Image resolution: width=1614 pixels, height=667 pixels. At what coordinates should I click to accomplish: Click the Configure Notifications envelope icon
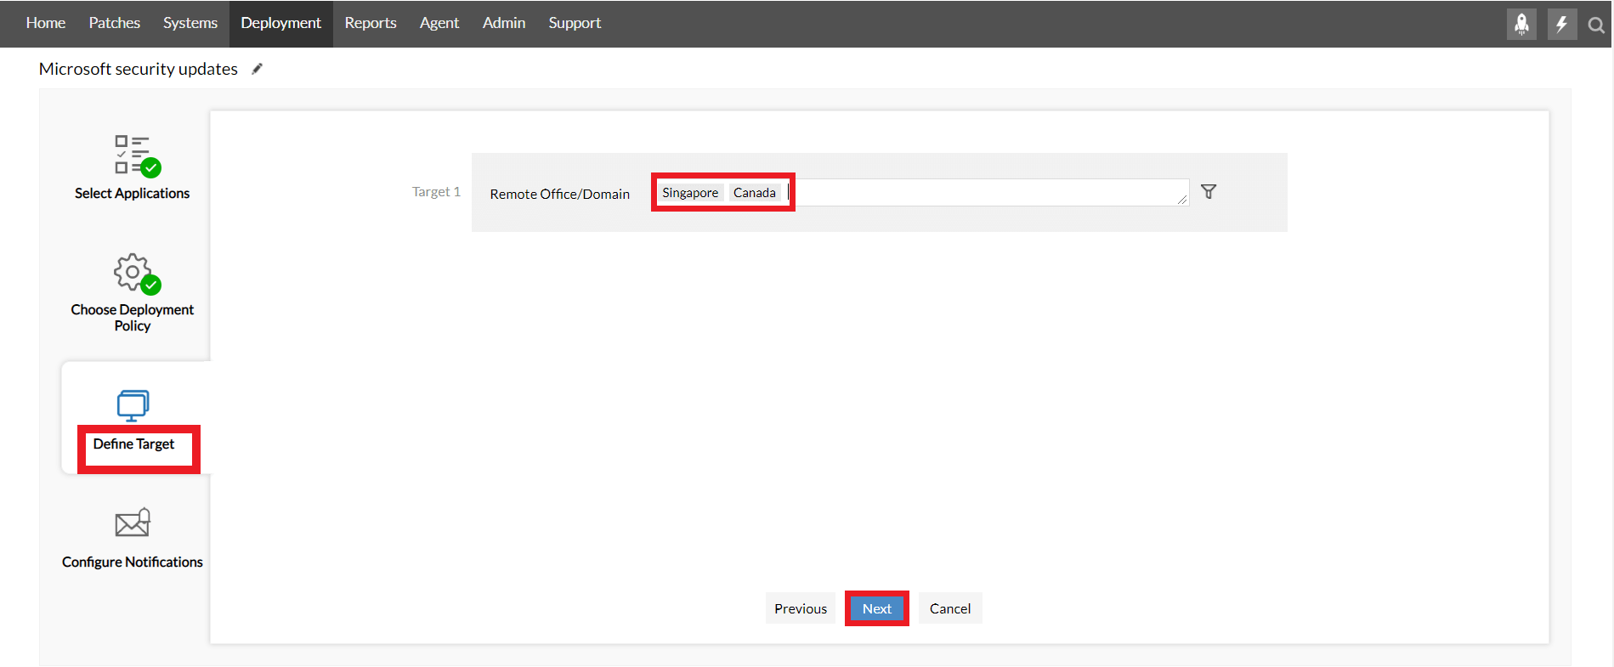pyautogui.click(x=133, y=523)
